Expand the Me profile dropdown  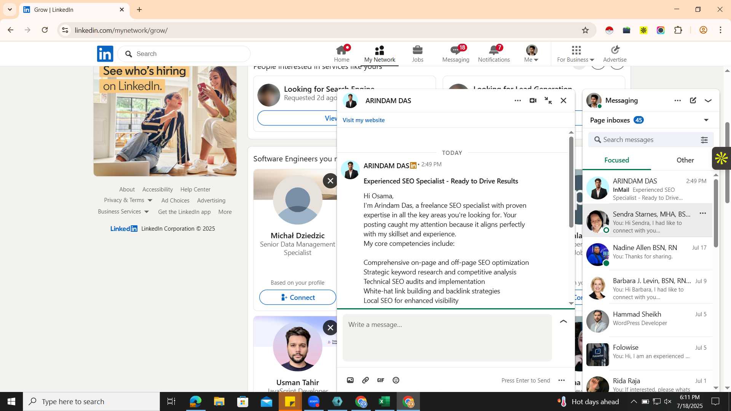pos(531,54)
